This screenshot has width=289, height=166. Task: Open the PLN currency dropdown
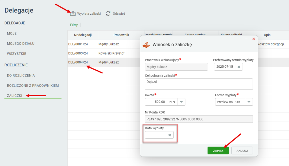coord(181,102)
